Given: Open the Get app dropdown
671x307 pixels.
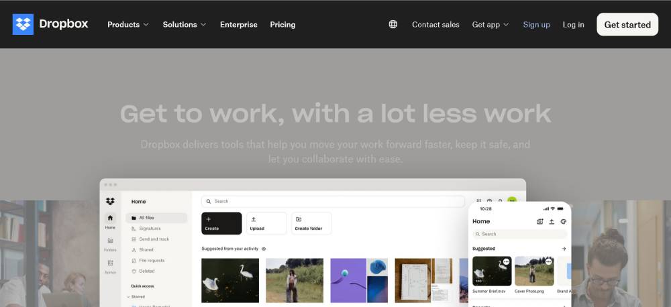Looking at the screenshot, I should tap(491, 24).
